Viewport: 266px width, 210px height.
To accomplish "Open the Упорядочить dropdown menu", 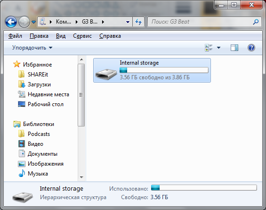I will click(x=32, y=48).
